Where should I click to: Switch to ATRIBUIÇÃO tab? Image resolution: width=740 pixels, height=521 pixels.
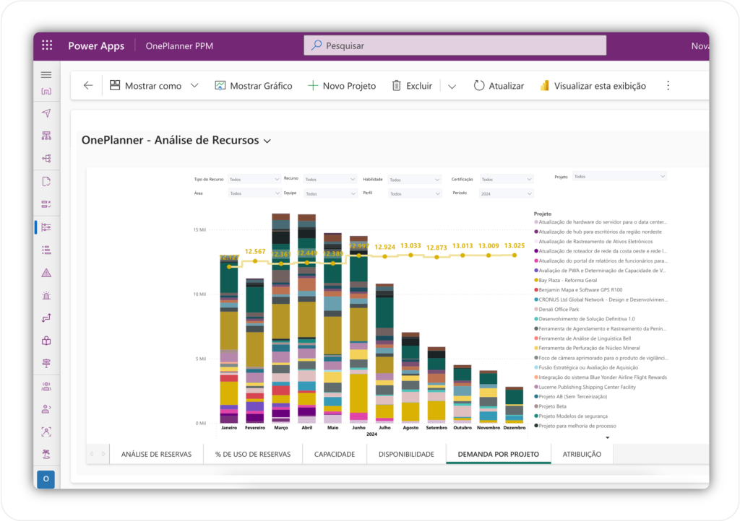(582, 454)
